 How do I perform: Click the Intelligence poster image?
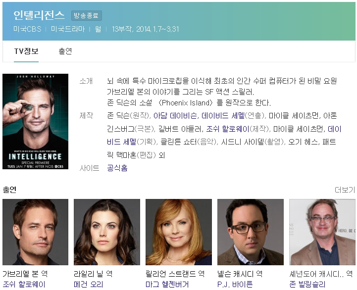coord(35,121)
